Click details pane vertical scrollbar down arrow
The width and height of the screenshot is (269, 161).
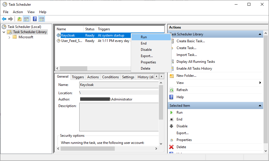(161, 144)
